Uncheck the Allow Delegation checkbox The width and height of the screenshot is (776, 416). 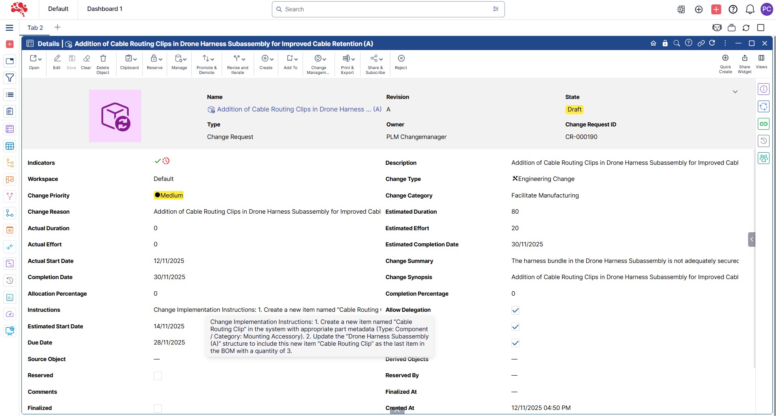point(515,310)
